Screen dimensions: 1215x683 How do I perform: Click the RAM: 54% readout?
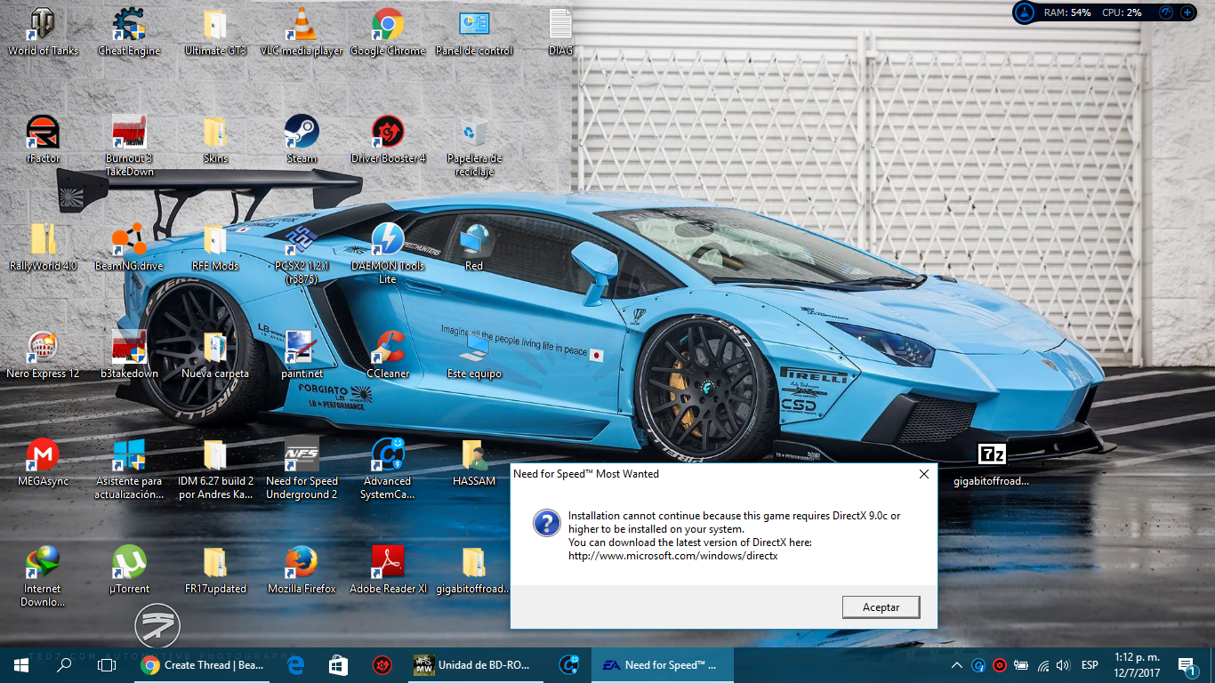(x=1067, y=12)
